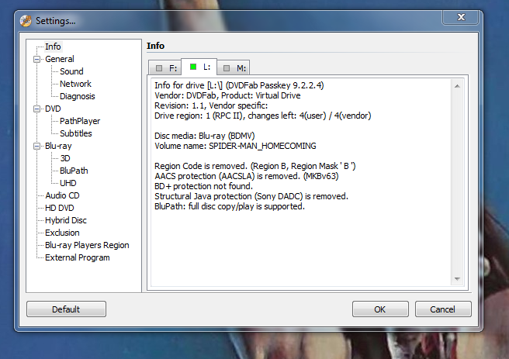The image size is (509, 359).
Task: Select the F: drive status indicator
Action: [159, 68]
